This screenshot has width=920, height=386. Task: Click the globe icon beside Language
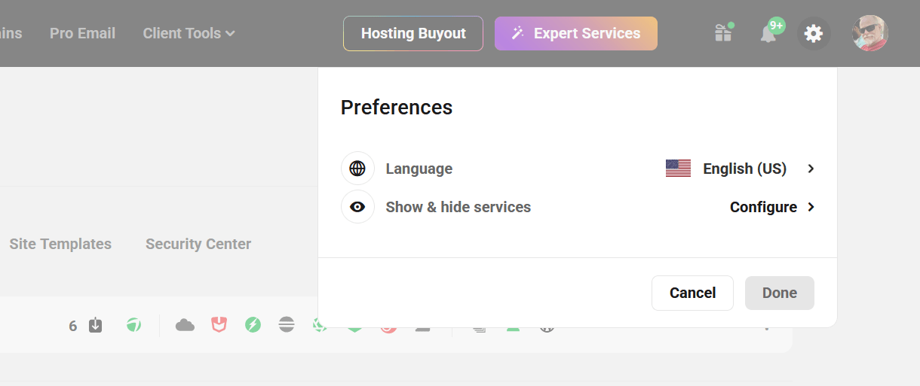357,169
